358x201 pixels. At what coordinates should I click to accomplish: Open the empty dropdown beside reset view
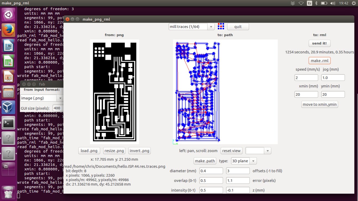(258, 151)
